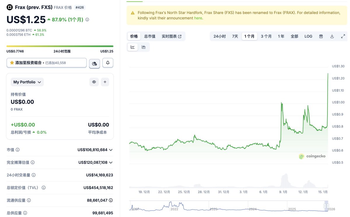The height and width of the screenshot is (217, 350).
Task: Click the plus icon in My Portfolio
Action: [x=105, y=82]
